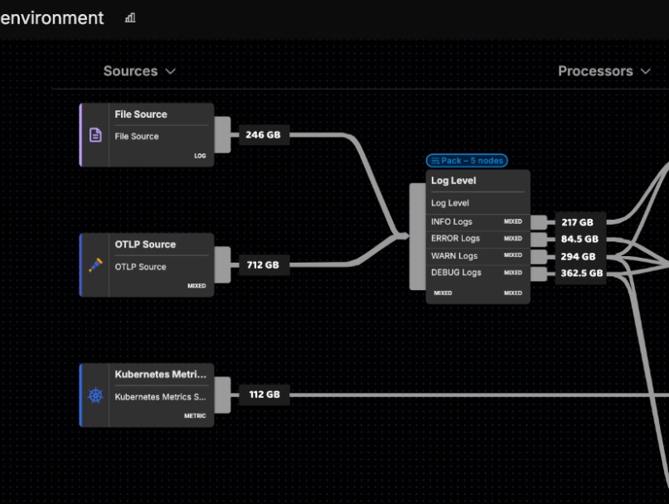Select the 712 GB throughput label
Viewport: 669px width, 504px height.
tap(265, 265)
